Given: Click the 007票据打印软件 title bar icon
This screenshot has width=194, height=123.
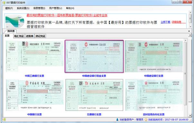Looking at the screenshot, I should pyautogui.click(x=4, y=3).
